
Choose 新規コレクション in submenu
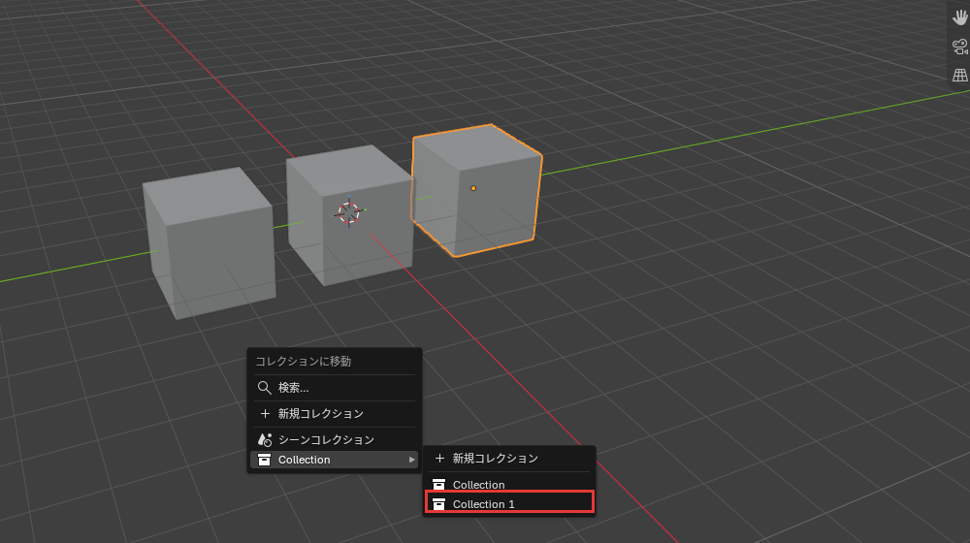pos(509,459)
